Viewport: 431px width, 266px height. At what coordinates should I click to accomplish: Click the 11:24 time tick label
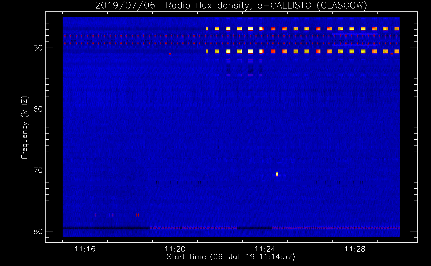(265, 249)
